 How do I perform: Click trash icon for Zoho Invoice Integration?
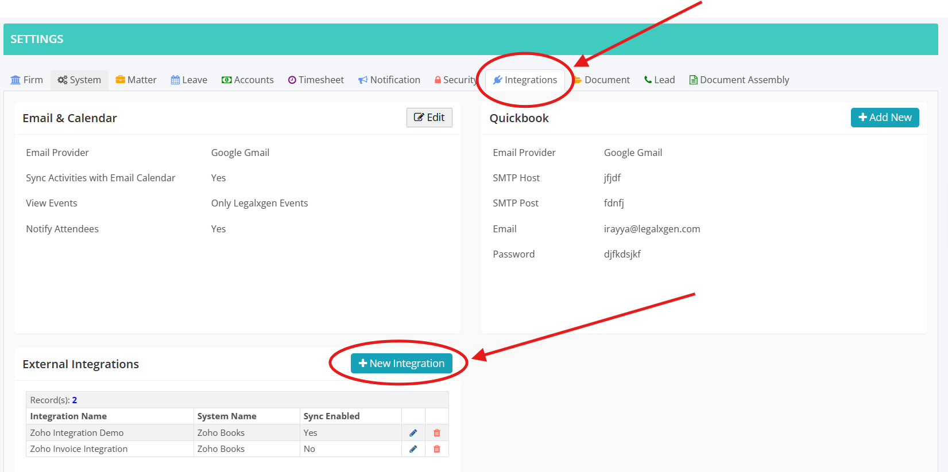click(x=436, y=449)
